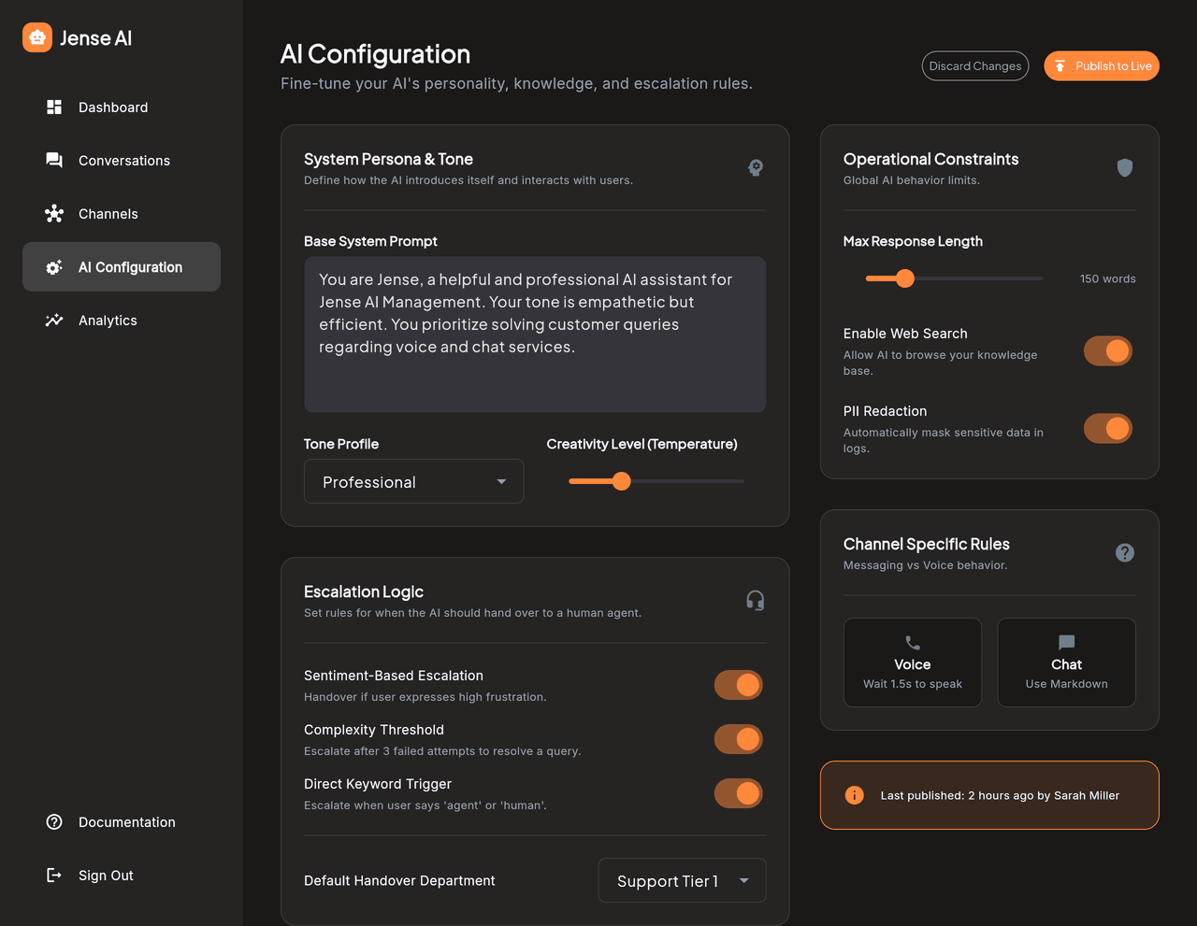
Task: Switch to the Chat channel rules card
Action: click(1066, 662)
